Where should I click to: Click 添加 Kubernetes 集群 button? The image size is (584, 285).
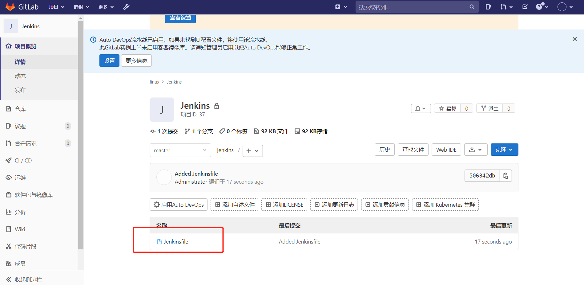pos(445,205)
